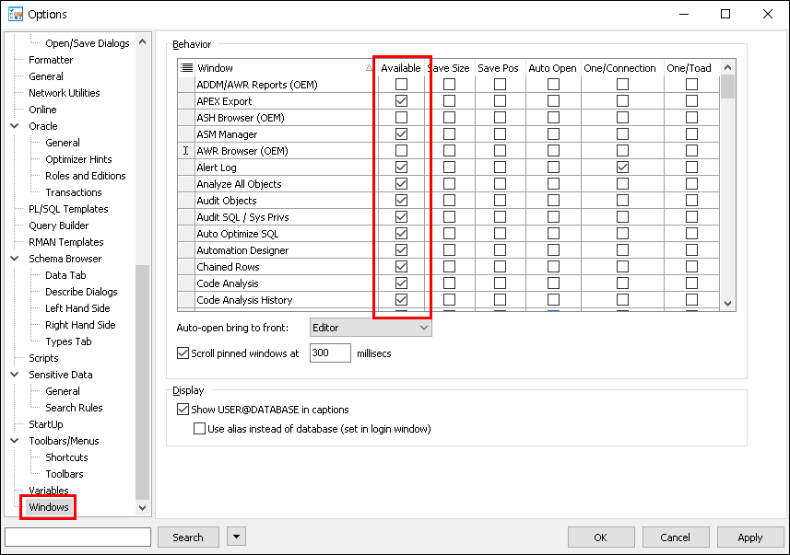790x555 pixels.
Task: Check Save Pos for Chained Rows
Action: [500, 267]
